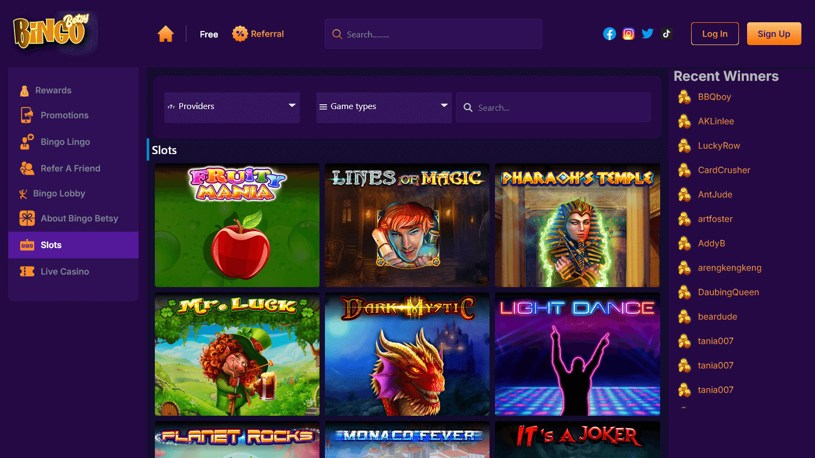The height and width of the screenshot is (458, 815).
Task: Click inside the games Search field
Action: (553, 107)
